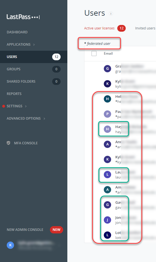Image resolution: width=156 pixels, height=262 pixels.
Task: Click the MFA Console shield icon
Action: tap(8, 143)
